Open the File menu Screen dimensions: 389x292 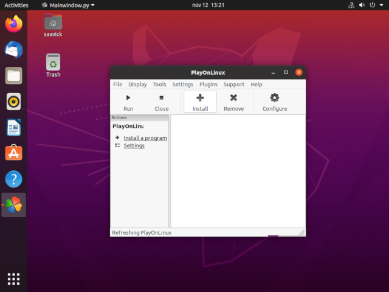click(x=117, y=85)
